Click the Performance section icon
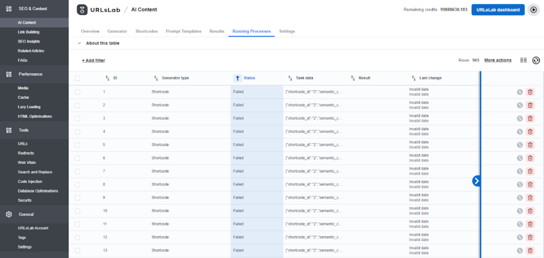544x258 pixels. tap(9, 74)
